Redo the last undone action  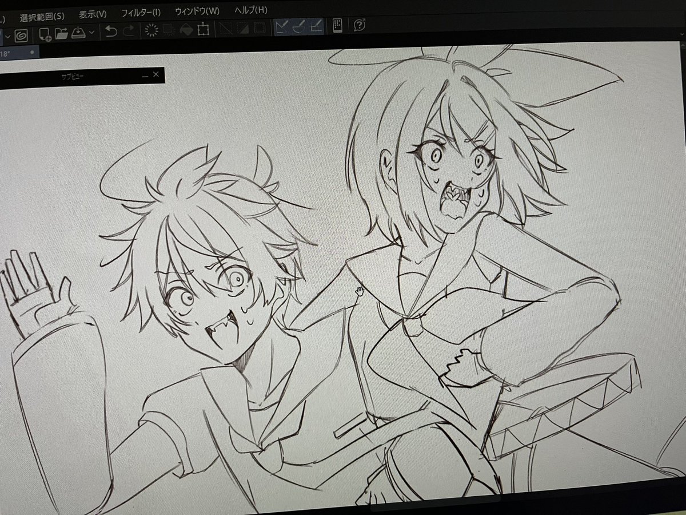click(x=129, y=31)
